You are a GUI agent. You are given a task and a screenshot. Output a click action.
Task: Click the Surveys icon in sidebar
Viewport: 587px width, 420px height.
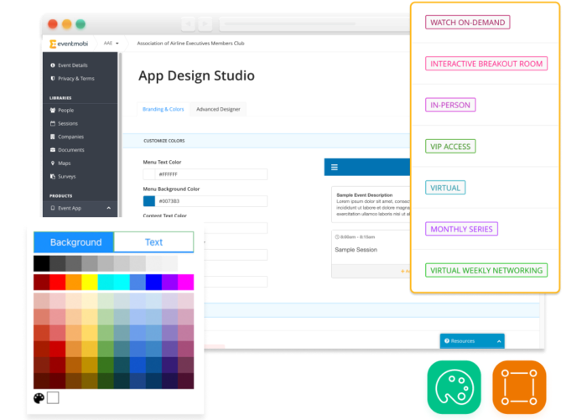point(52,176)
